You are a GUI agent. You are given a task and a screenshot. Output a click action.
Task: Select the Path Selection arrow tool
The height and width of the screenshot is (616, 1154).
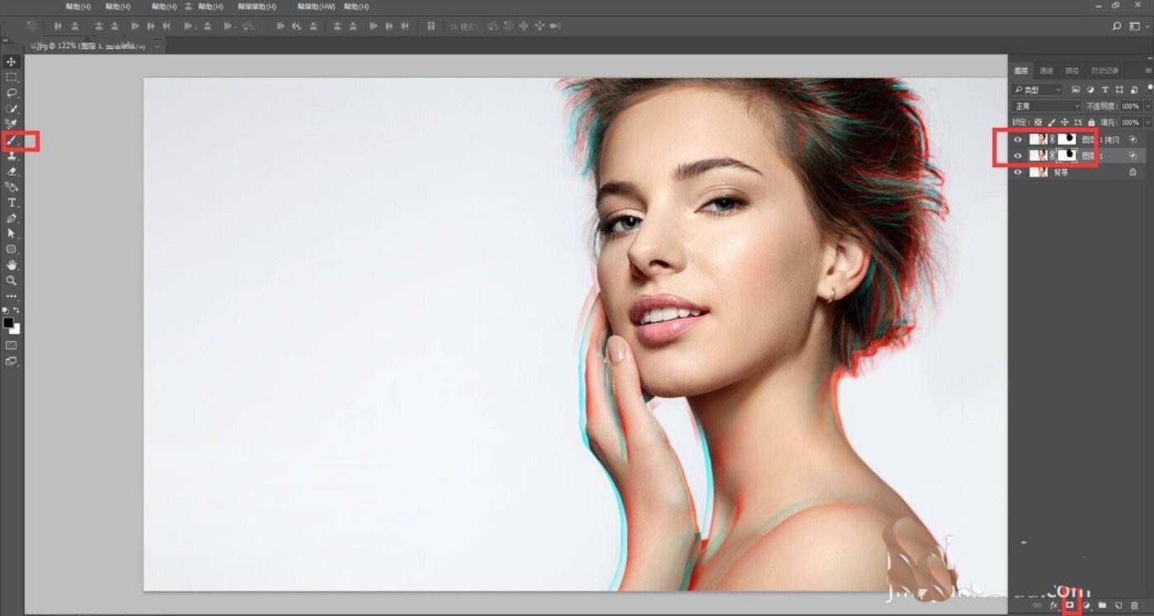[x=12, y=233]
